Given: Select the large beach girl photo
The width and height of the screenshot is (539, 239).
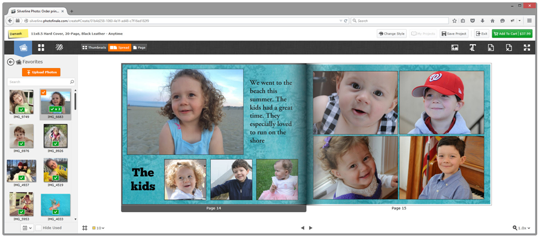Looking at the screenshot, I should 185,112.
